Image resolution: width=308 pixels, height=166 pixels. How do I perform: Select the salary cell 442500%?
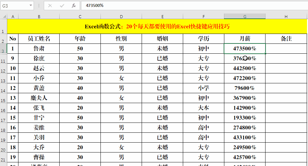(x=245, y=69)
